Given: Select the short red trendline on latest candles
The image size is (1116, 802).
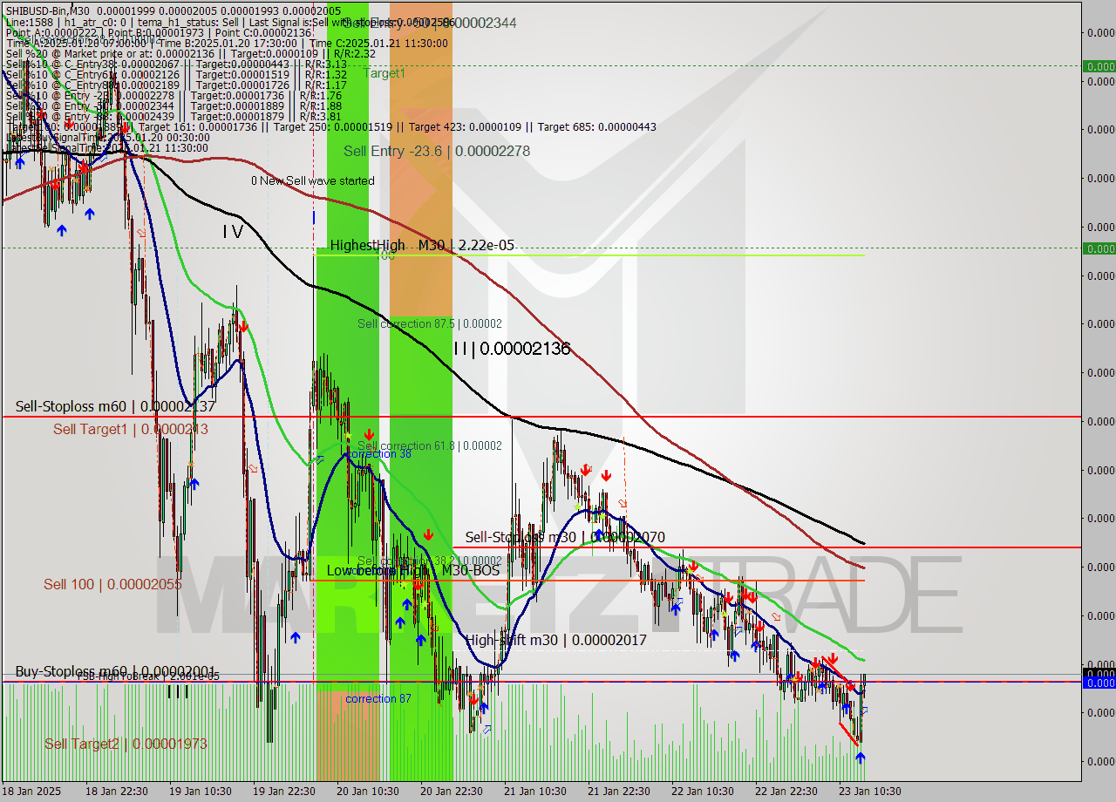Looking at the screenshot, I should pos(847,736).
